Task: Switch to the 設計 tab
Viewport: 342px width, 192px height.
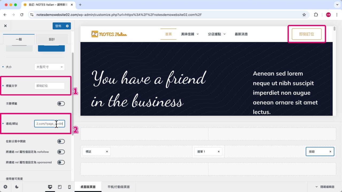Action: (x=52, y=39)
